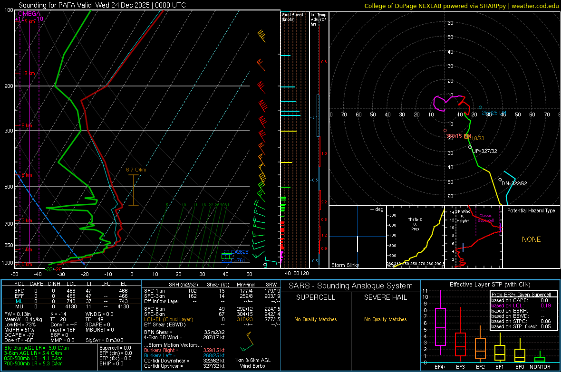Click the 'based on STPC:' probability line
This screenshot has width=561, height=372.
(521, 321)
